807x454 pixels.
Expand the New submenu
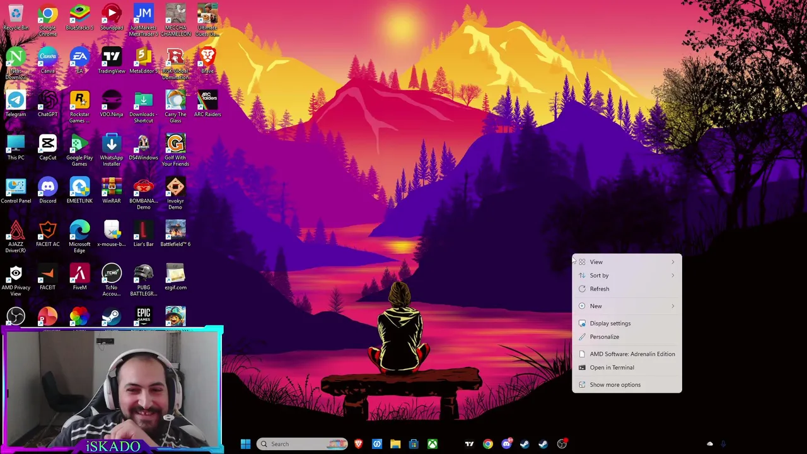point(627,306)
